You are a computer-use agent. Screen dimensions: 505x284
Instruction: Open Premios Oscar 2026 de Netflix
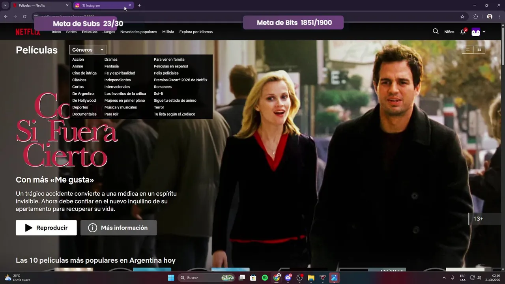(181, 80)
